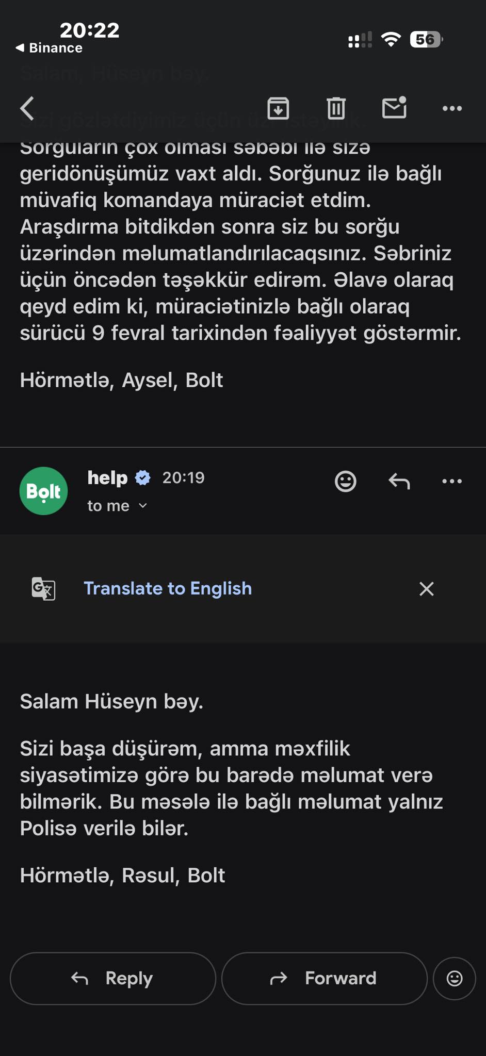
Task: Open the top toolbar more options menu
Action: point(452,108)
